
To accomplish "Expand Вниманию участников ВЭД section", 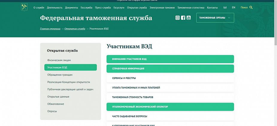I will point(170,59).
